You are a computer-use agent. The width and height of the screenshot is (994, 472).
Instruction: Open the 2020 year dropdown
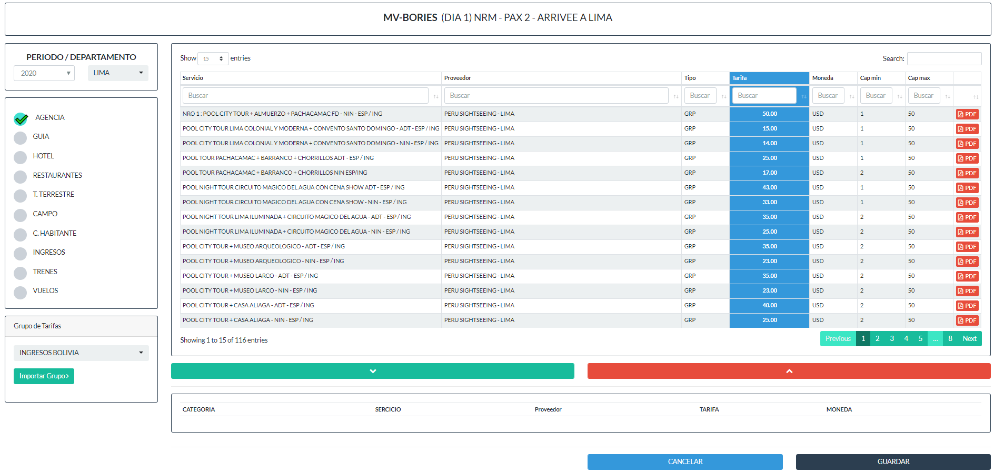click(x=44, y=73)
